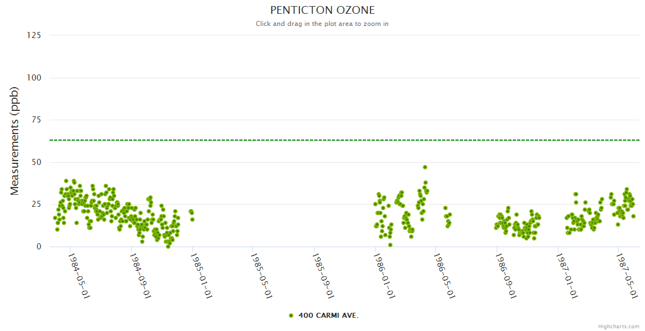Select the 1984-09-01 date label

pyautogui.click(x=140, y=275)
